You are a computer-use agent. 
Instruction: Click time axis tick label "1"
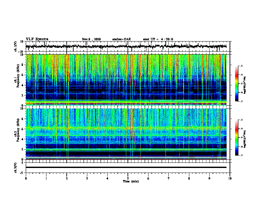click(x=46, y=178)
